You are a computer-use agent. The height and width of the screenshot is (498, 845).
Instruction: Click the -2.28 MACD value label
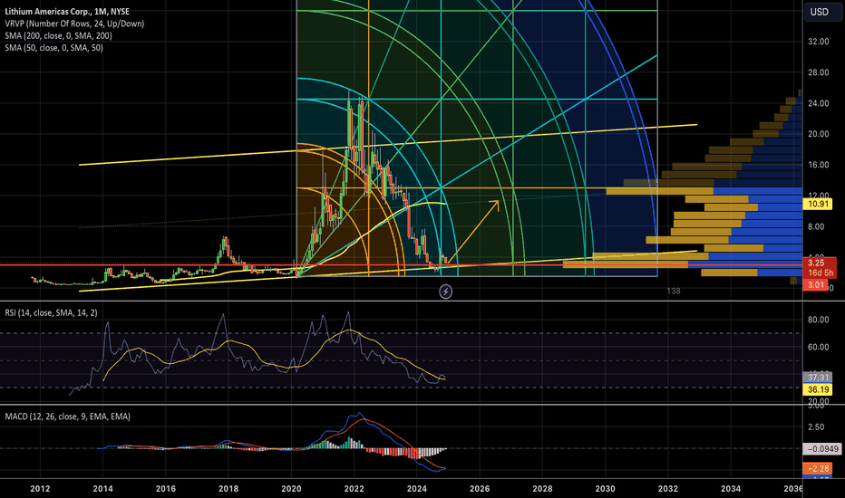[x=818, y=468]
